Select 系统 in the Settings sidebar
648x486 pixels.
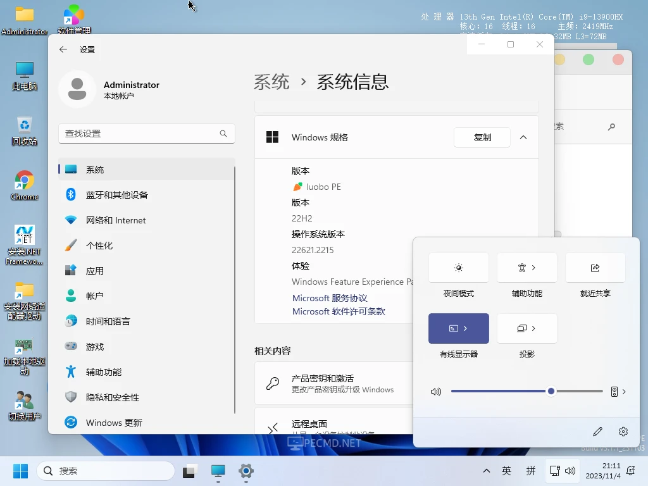147,170
